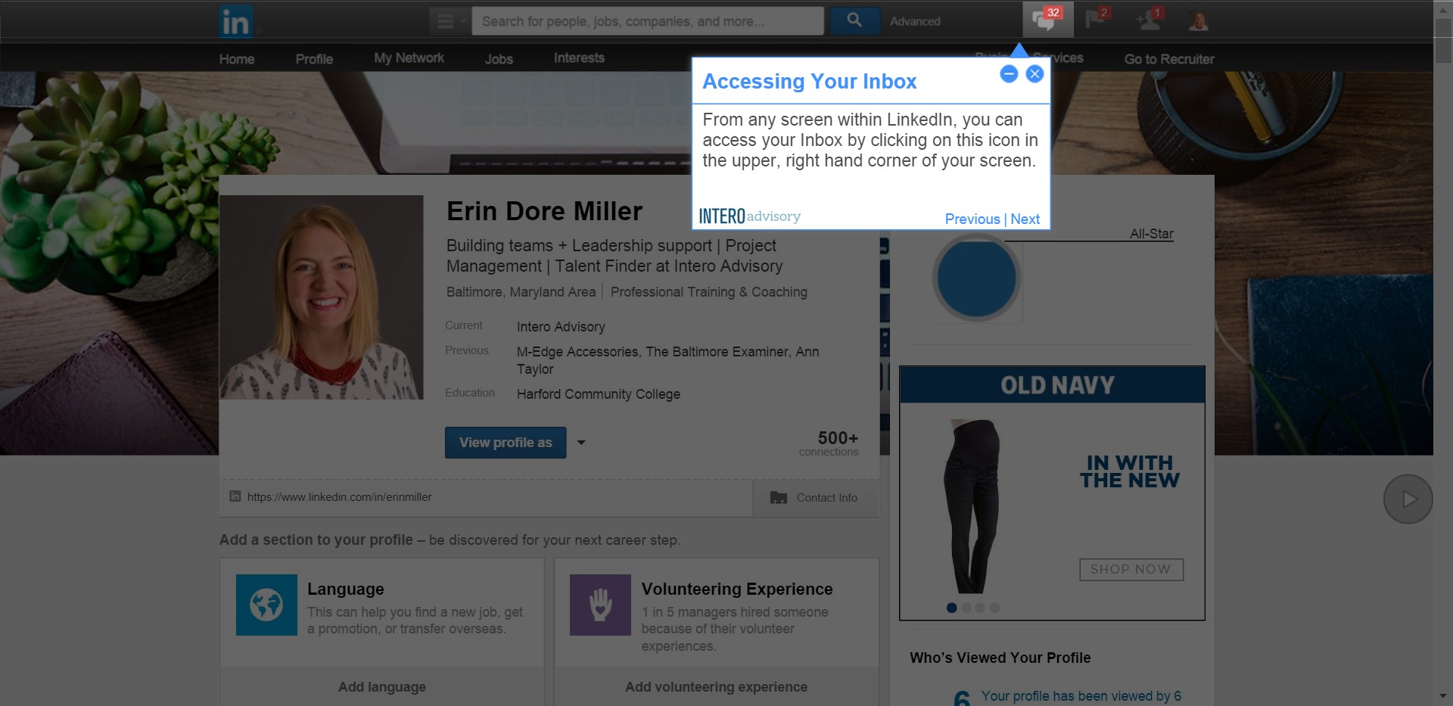Click page scrollbar down arrow

[x=1443, y=697]
